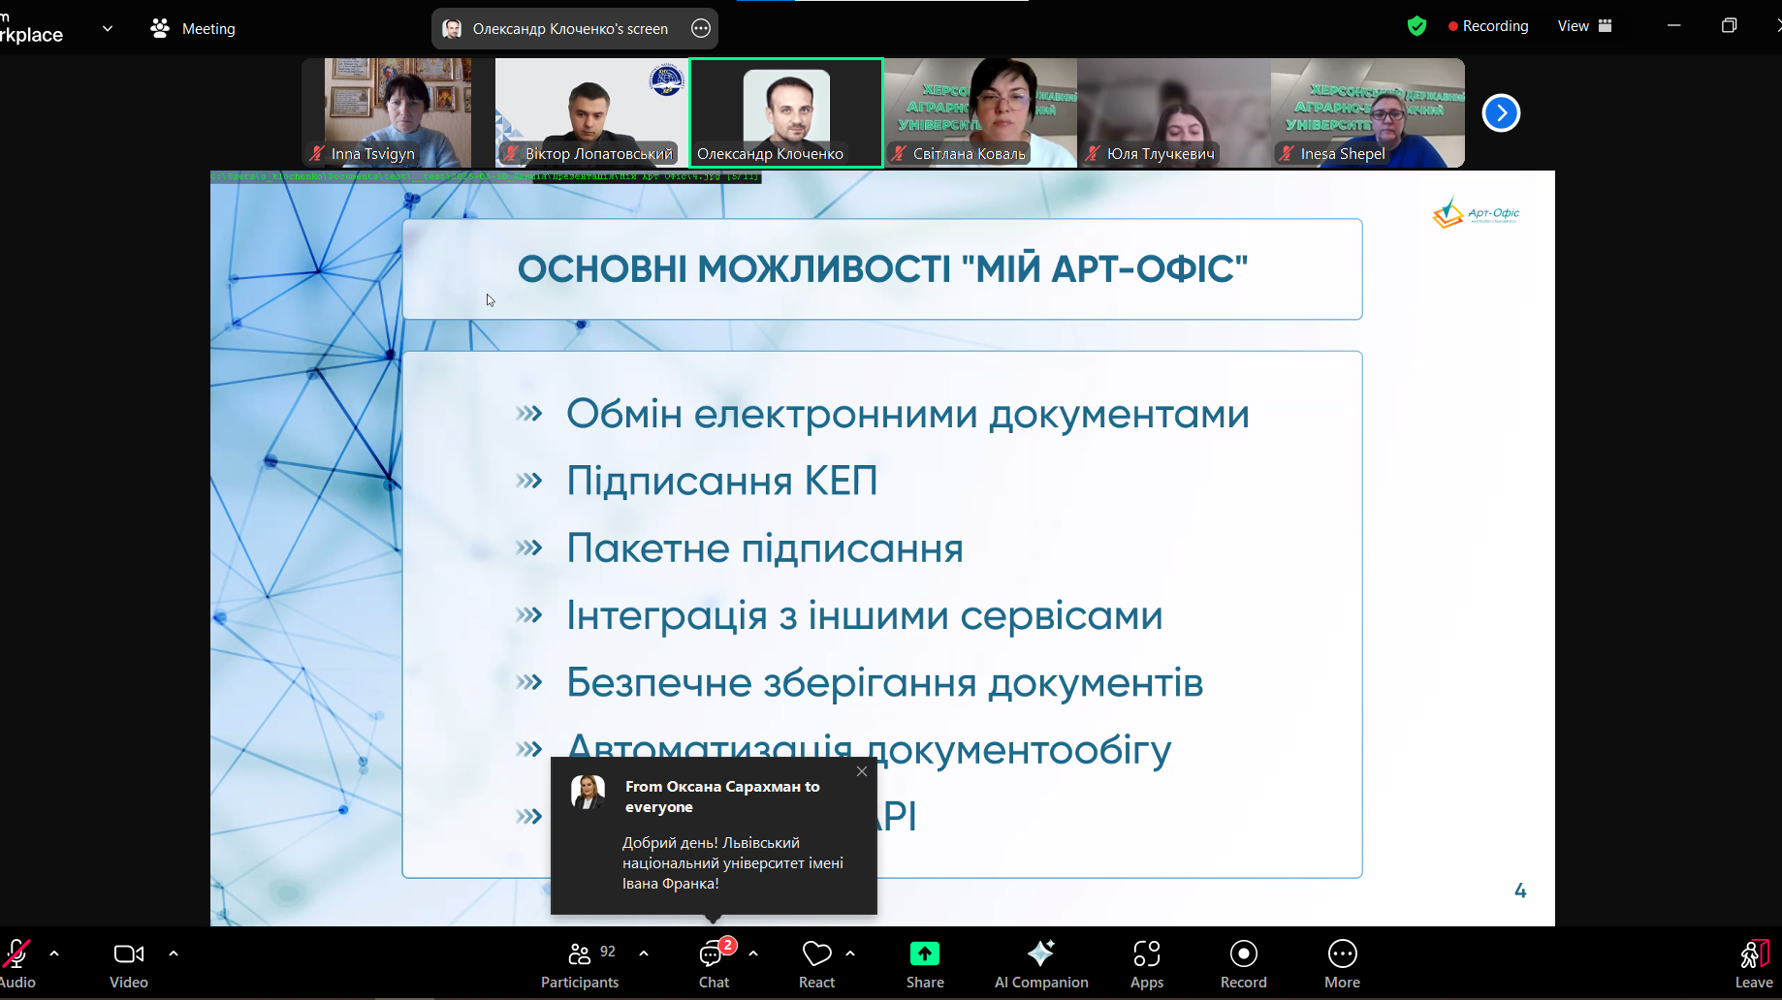This screenshot has width=1782, height=1000.
Task: Show next participants in the video strip
Action: tap(1500, 113)
